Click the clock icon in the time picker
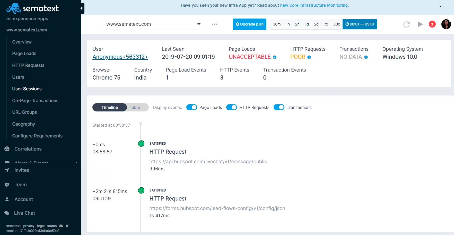The width and height of the screenshot is (454, 235). coord(347,24)
